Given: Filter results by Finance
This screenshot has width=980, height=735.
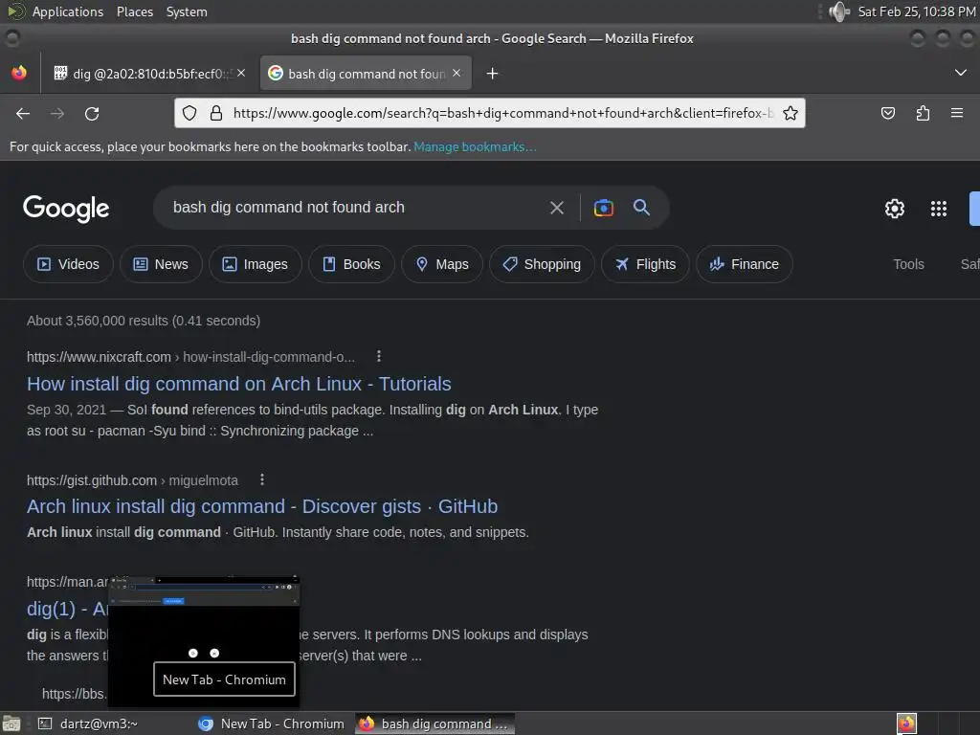Looking at the screenshot, I should tap(745, 264).
